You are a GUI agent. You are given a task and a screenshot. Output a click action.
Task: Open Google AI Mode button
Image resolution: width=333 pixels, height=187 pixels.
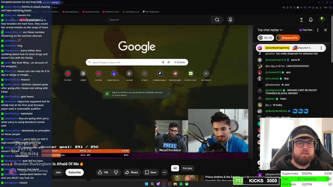tap(180, 62)
